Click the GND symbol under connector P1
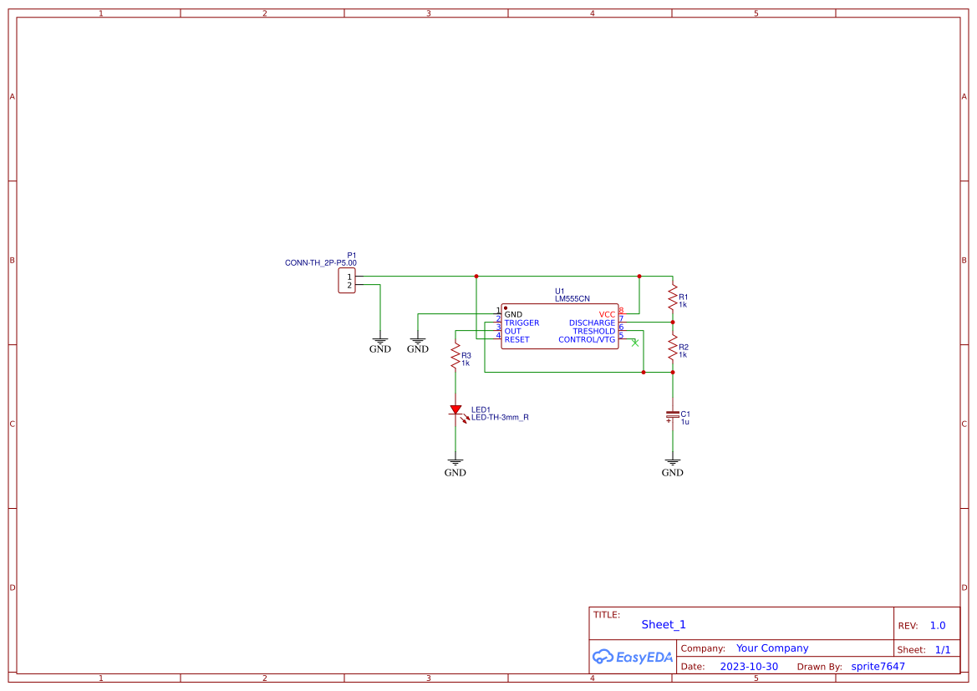This screenshot has width=977, height=691. pos(380,338)
